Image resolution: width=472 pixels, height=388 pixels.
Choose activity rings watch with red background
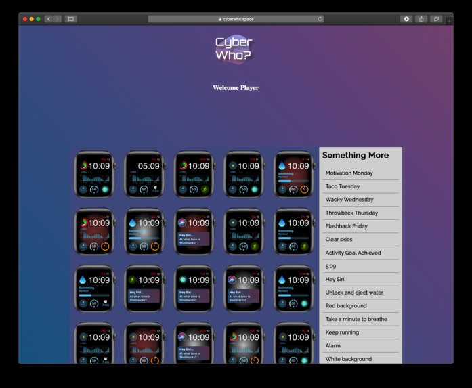(x=95, y=232)
